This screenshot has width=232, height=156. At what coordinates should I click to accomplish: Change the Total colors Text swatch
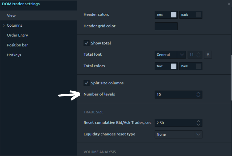174,66
